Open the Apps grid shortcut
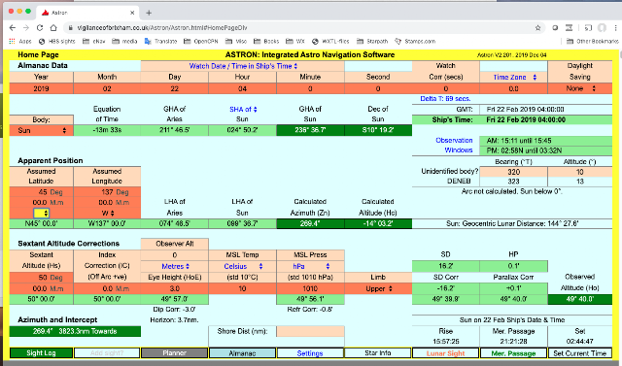 point(20,41)
